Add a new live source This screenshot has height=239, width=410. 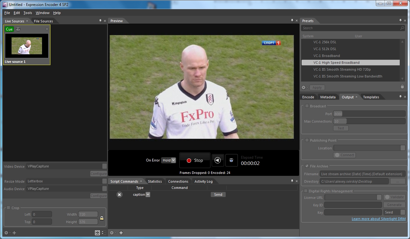tap(14, 233)
